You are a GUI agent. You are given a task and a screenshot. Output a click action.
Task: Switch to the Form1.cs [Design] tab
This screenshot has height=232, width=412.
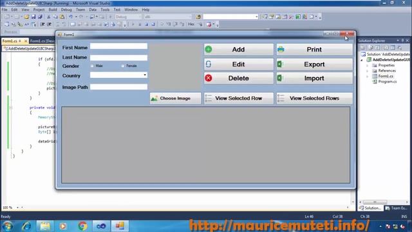click(42, 41)
